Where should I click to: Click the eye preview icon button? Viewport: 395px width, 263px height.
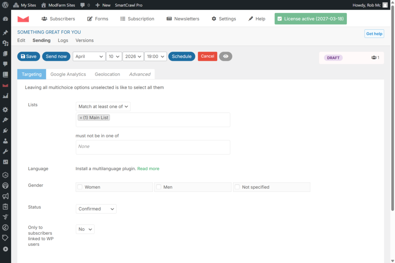coord(226,57)
